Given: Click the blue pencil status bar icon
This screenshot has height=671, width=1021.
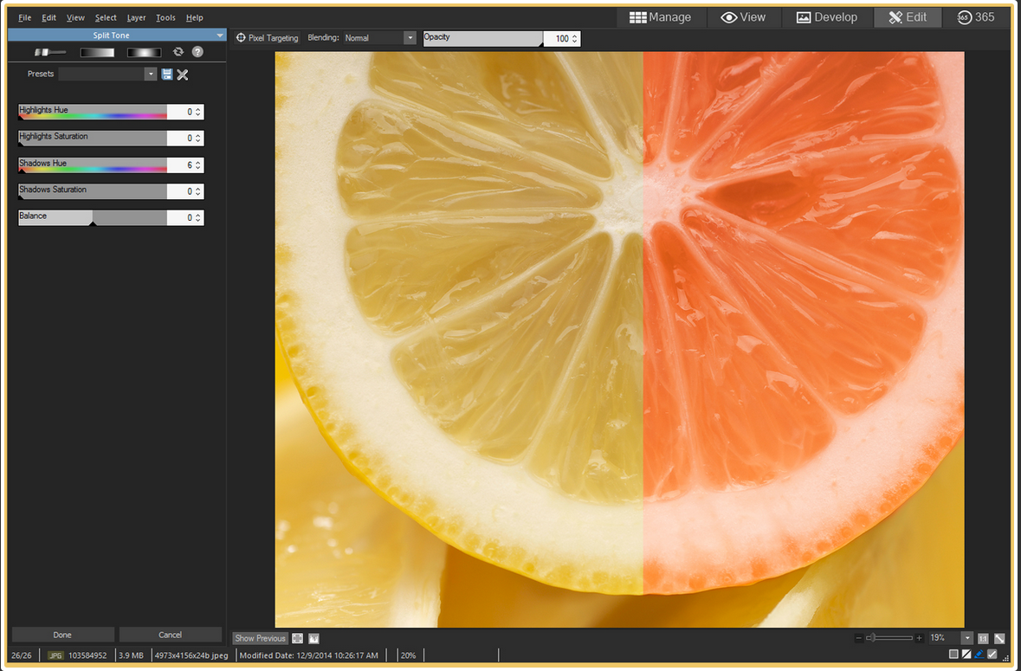Looking at the screenshot, I should [x=979, y=654].
